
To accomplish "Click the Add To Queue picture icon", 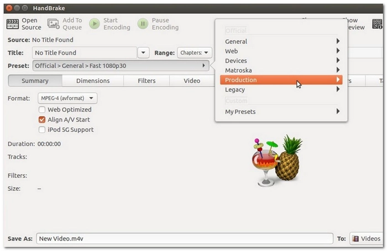I will point(53,24).
